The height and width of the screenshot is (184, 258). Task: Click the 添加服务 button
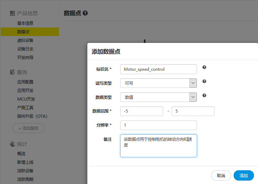click(28, 128)
